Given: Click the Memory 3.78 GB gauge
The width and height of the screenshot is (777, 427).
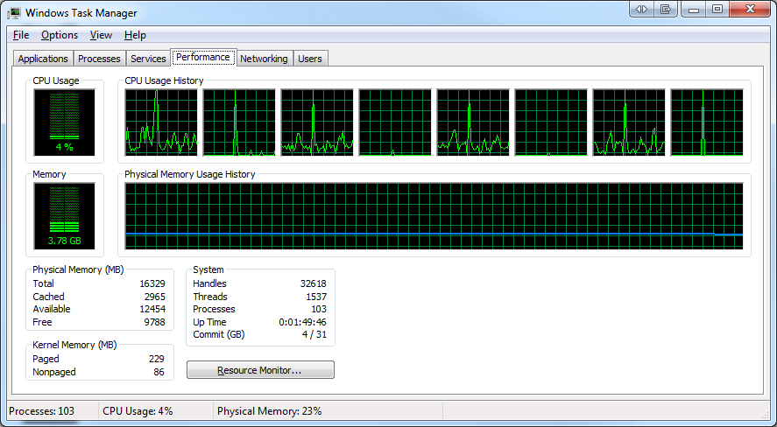Looking at the screenshot, I should [x=65, y=216].
